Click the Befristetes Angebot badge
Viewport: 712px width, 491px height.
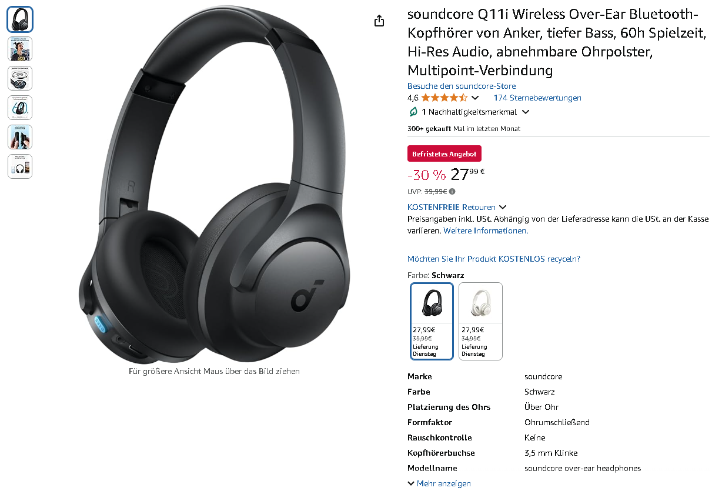tap(444, 153)
